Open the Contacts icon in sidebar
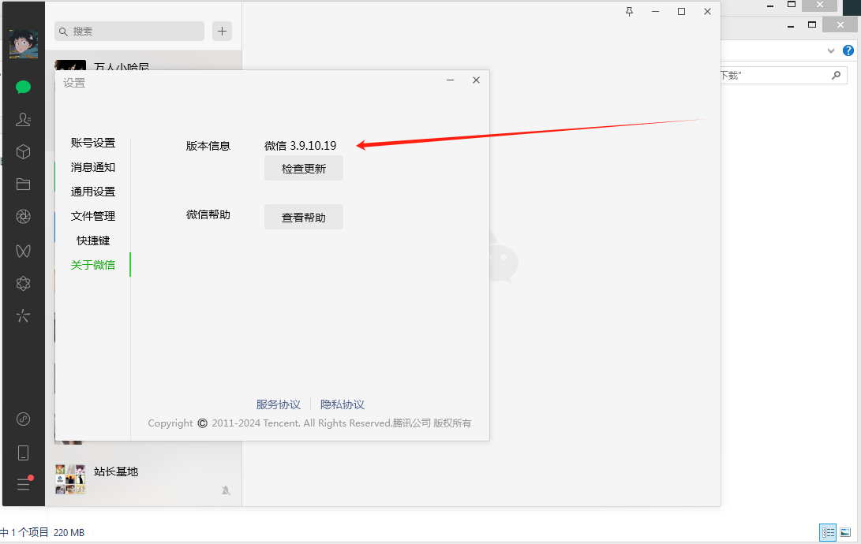 point(23,120)
